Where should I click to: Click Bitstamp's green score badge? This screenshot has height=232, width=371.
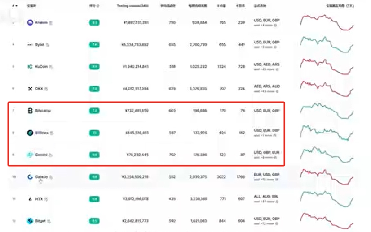tap(94, 111)
